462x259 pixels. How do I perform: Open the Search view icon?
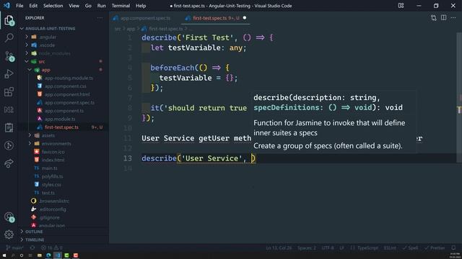[x=9, y=37]
